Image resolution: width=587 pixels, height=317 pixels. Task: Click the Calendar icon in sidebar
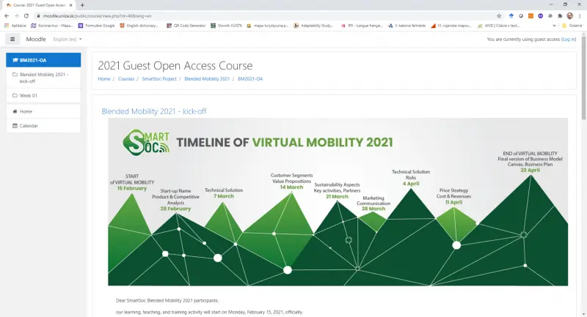pos(15,126)
